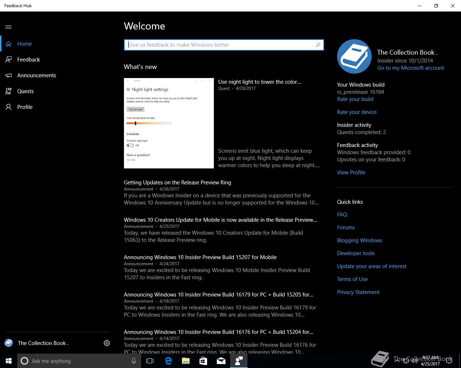This screenshot has height=368, width=461.
Task: Click the small account avatar in sidebar
Action: coord(9,343)
